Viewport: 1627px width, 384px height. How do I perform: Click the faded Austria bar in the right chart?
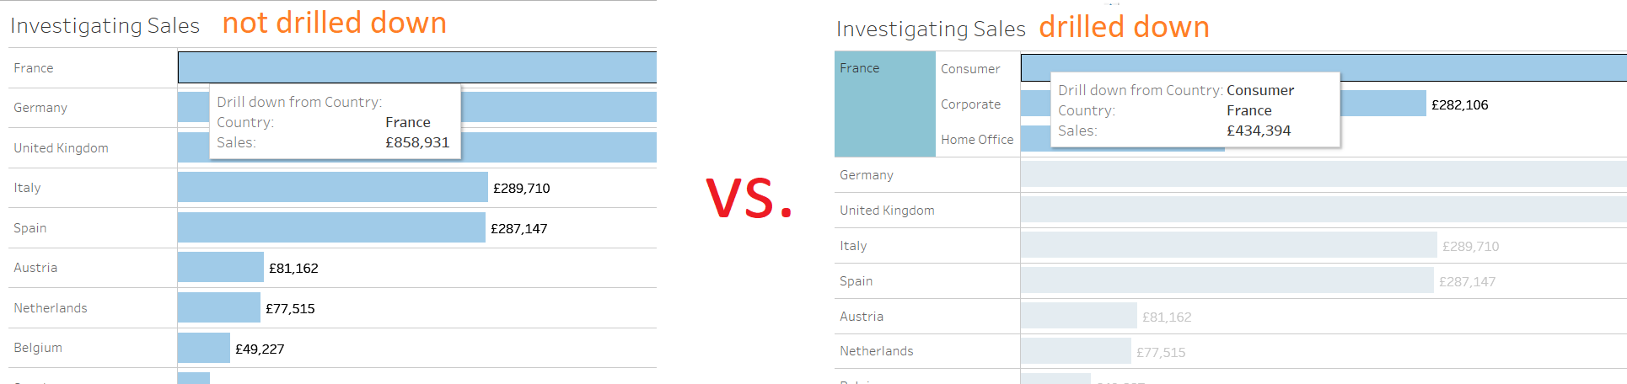tap(1078, 316)
